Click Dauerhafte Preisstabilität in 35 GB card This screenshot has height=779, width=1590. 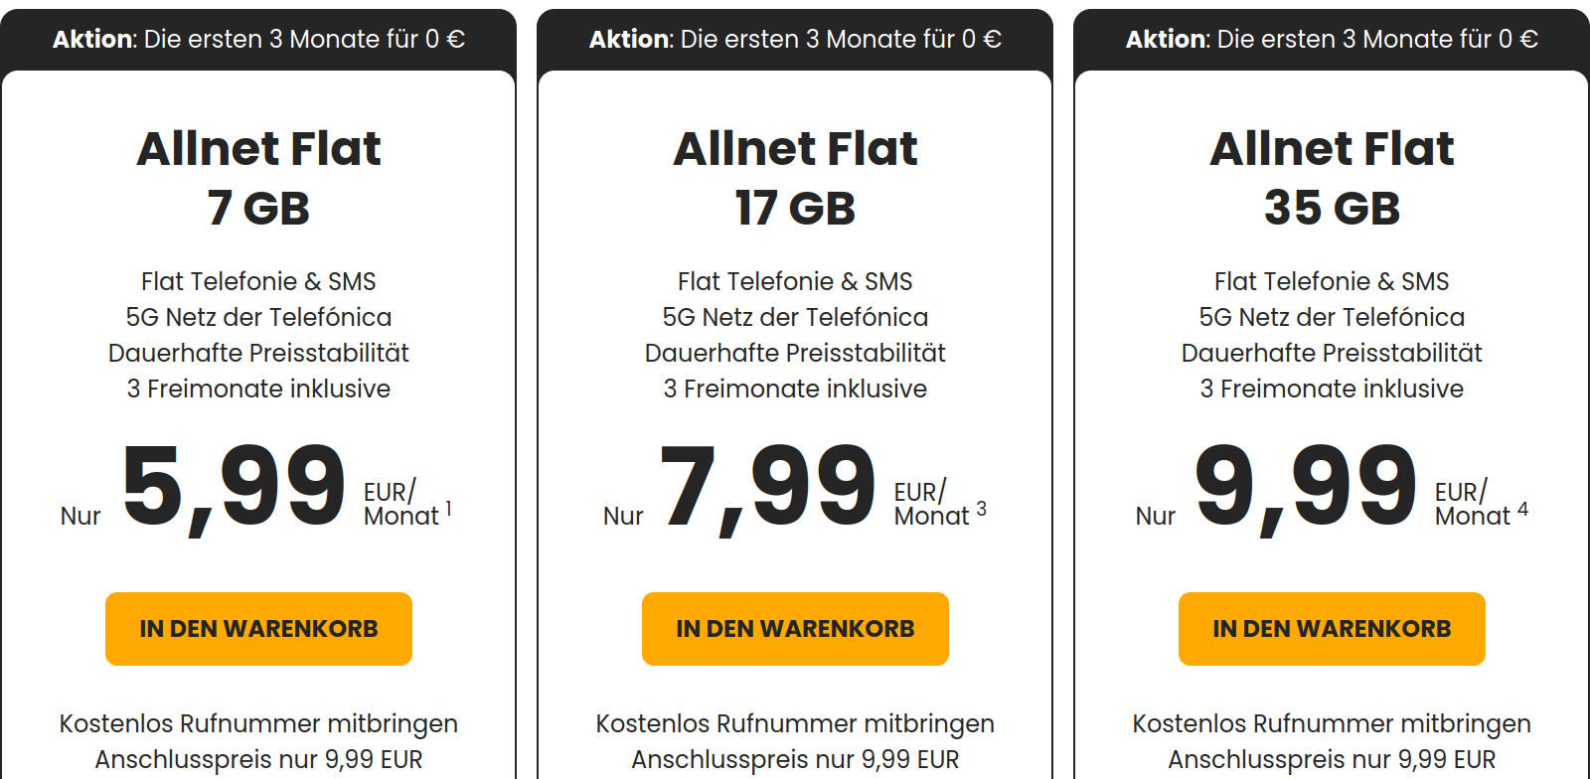(1332, 353)
